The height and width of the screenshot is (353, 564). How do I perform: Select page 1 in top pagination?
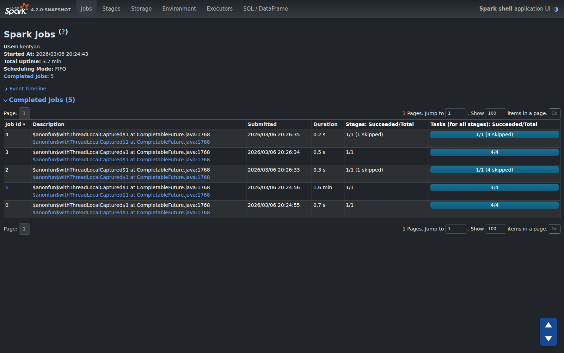[x=24, y=113]
